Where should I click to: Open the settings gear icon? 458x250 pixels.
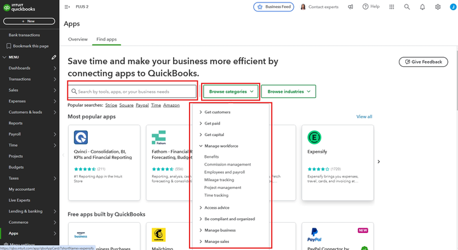[x=438, y=7]
